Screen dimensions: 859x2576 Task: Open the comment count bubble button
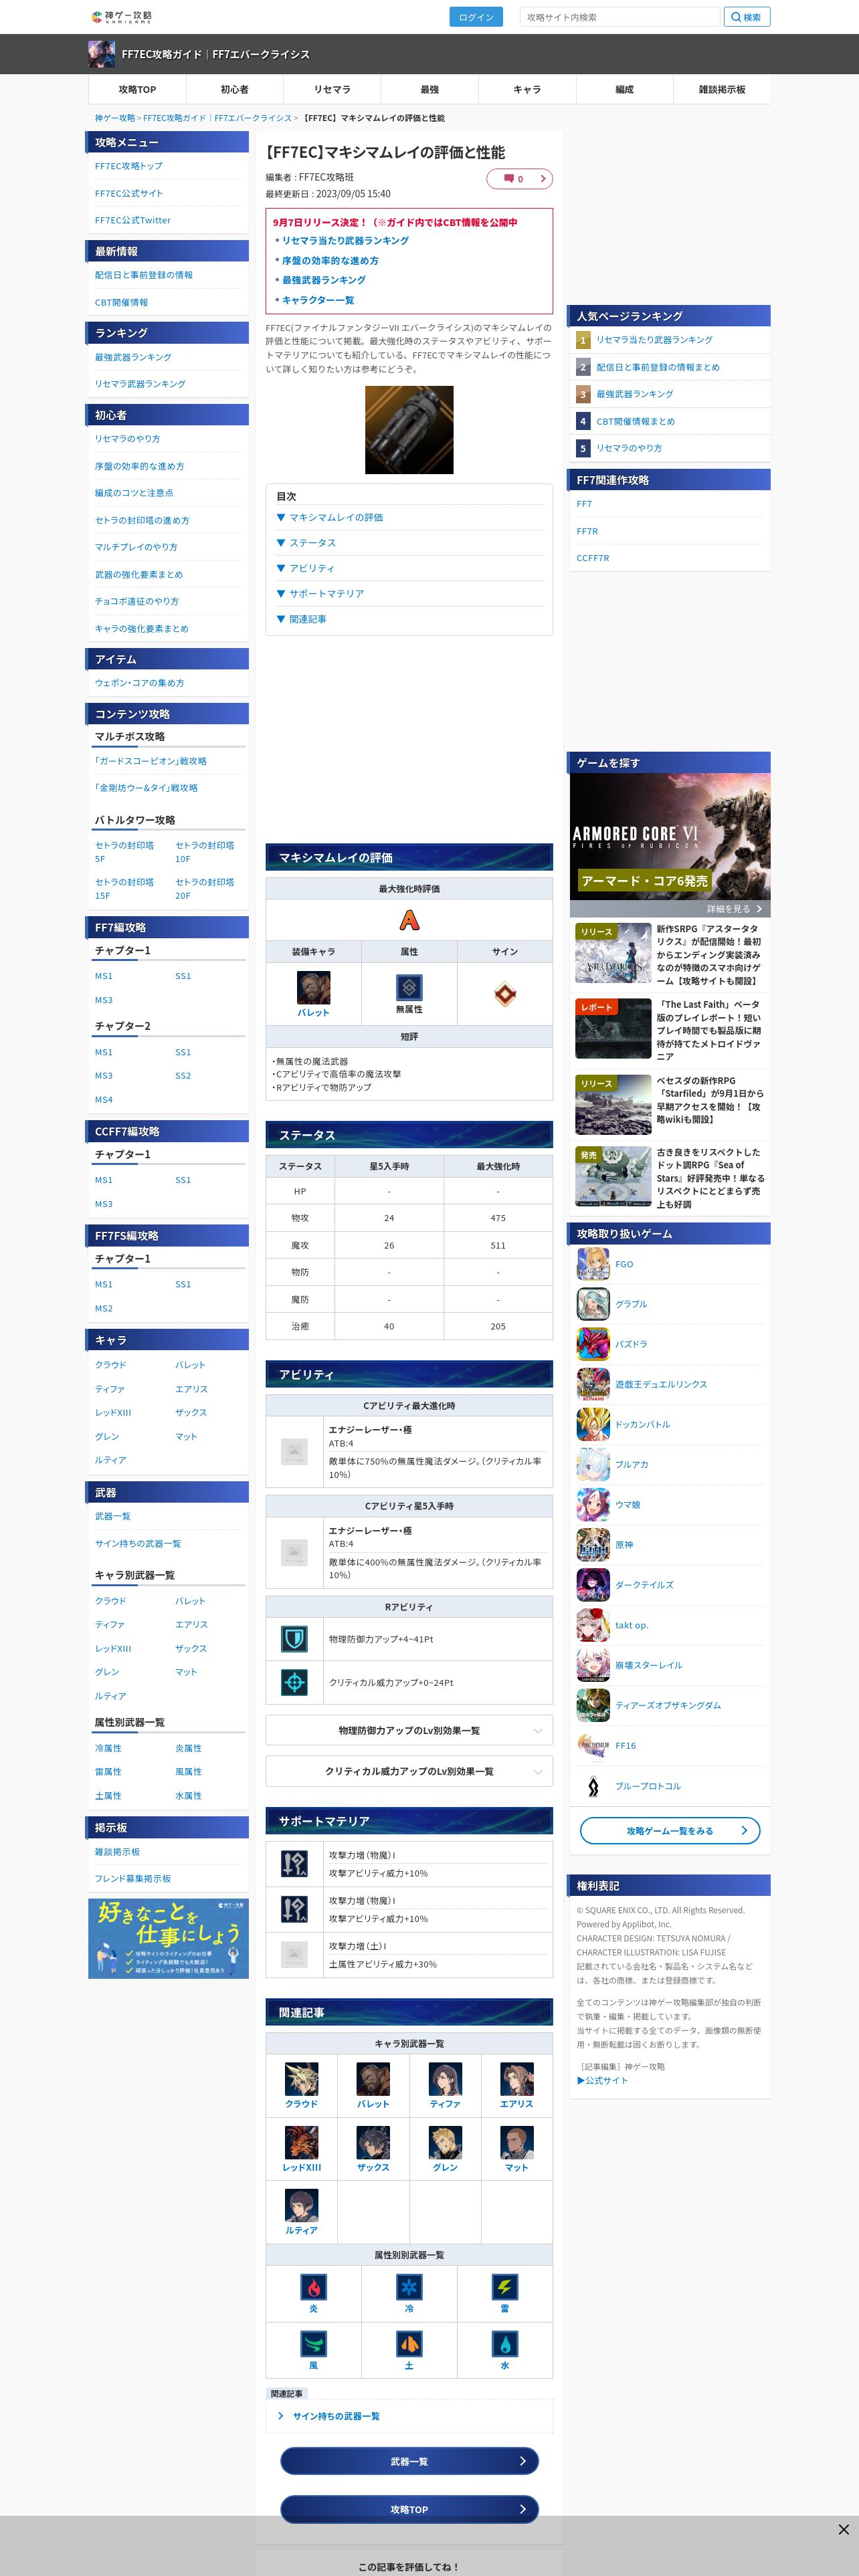coord(519,179)
